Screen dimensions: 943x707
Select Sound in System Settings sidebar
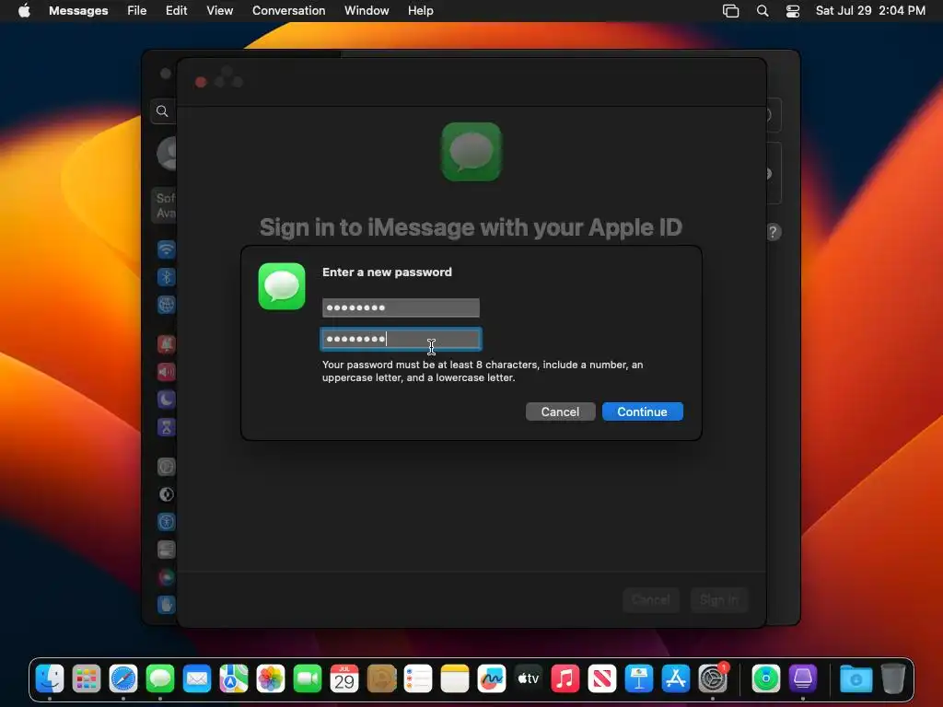166,372
